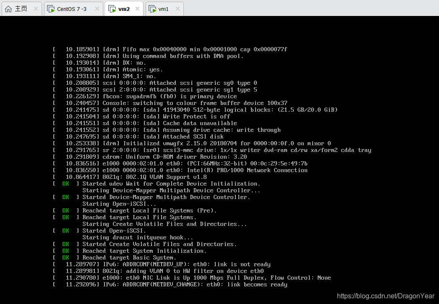439x304 pixels.
Task: Click 'adding VLAN 0 to HW filter' line
Action: pos(159,271)
